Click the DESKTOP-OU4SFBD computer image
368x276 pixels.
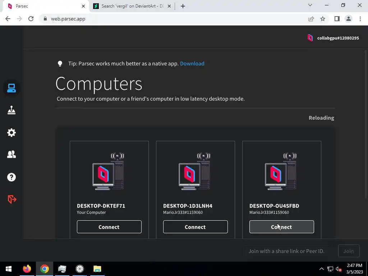tap(281, 171)
